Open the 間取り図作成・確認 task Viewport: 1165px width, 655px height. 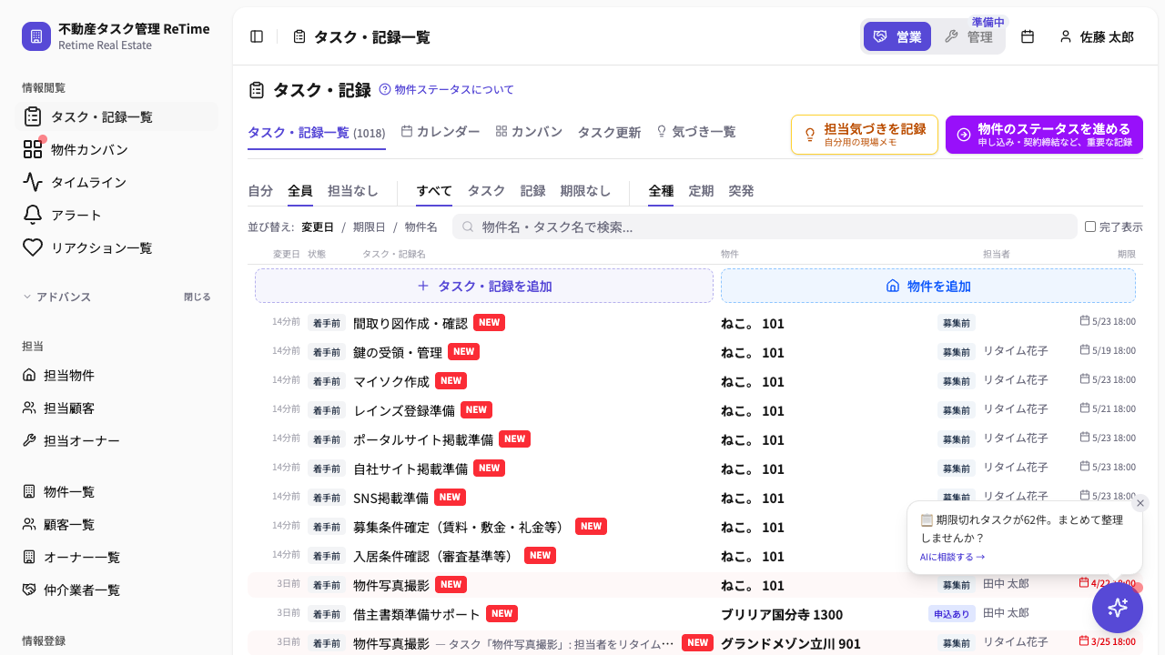click(410, 323)
